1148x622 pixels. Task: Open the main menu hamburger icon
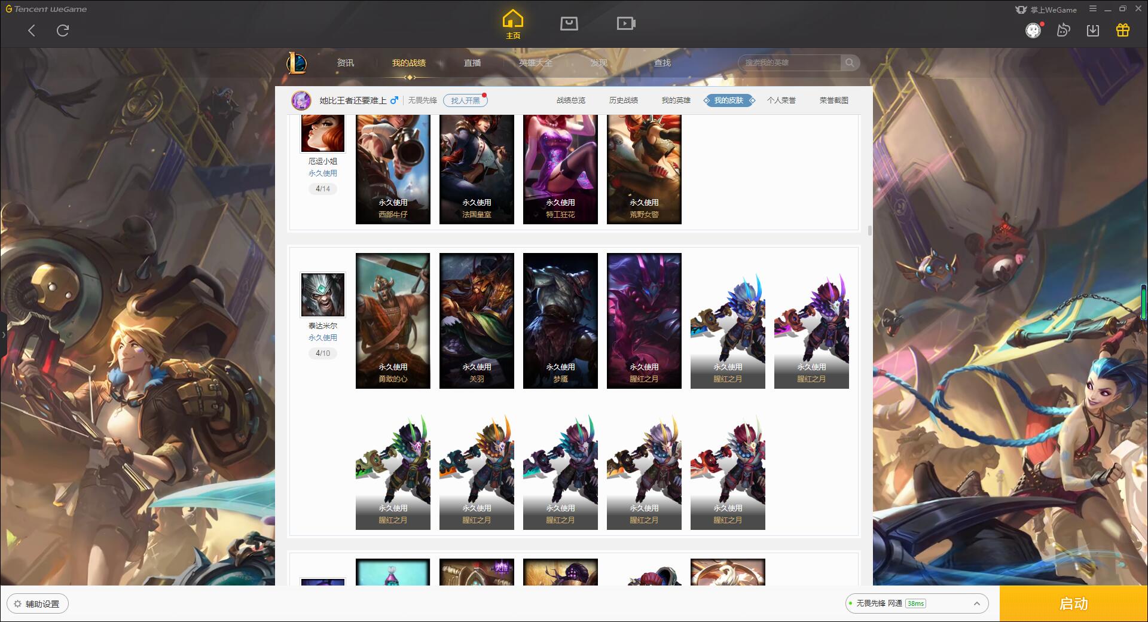pyautogui.click(x=1093, y=9)
